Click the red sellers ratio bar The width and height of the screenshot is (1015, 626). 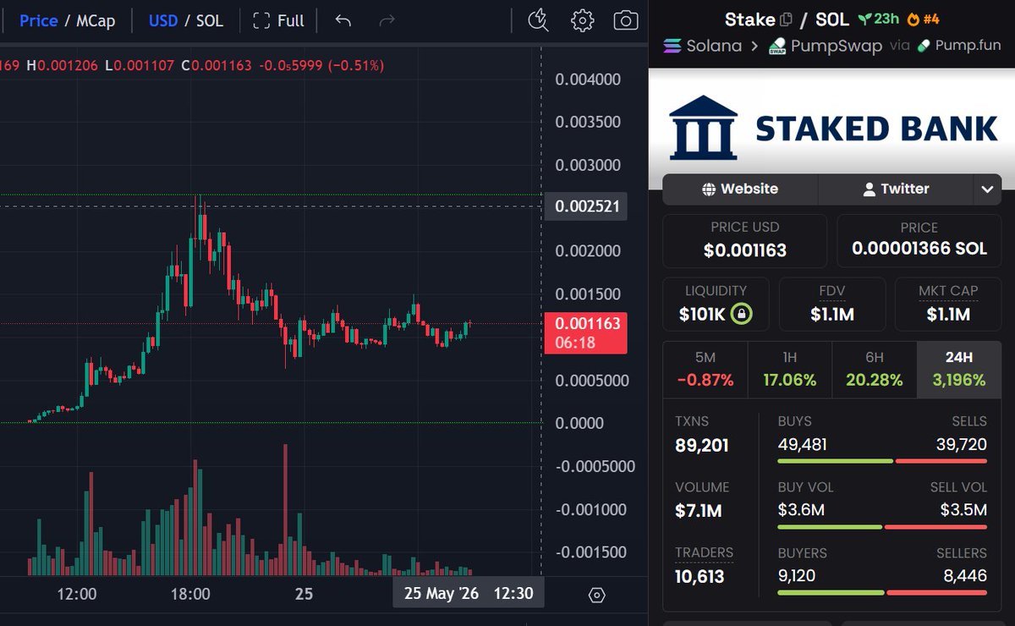pyautogui.click(x=938, y=593)
